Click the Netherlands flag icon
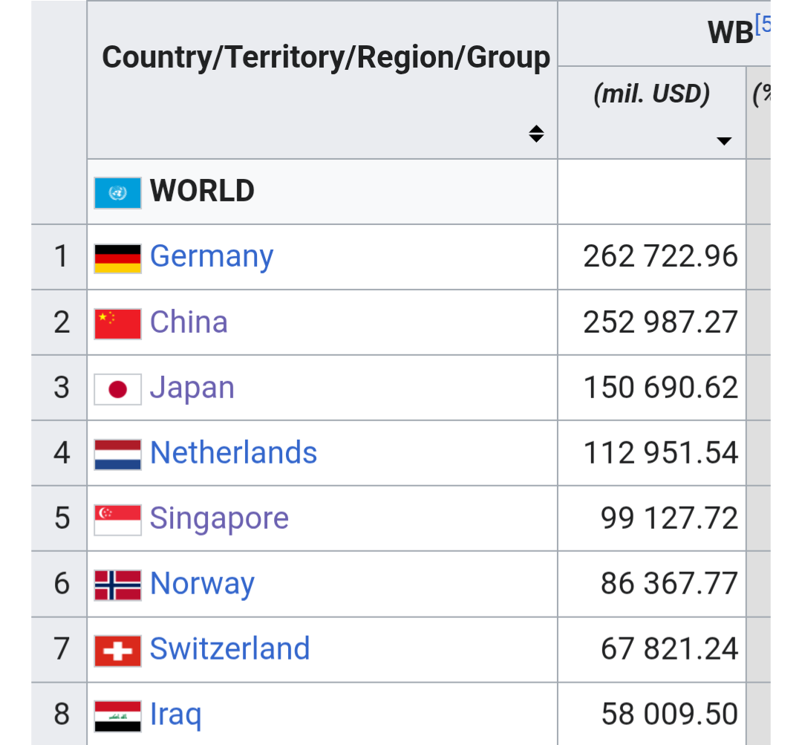 coord(117,455)
